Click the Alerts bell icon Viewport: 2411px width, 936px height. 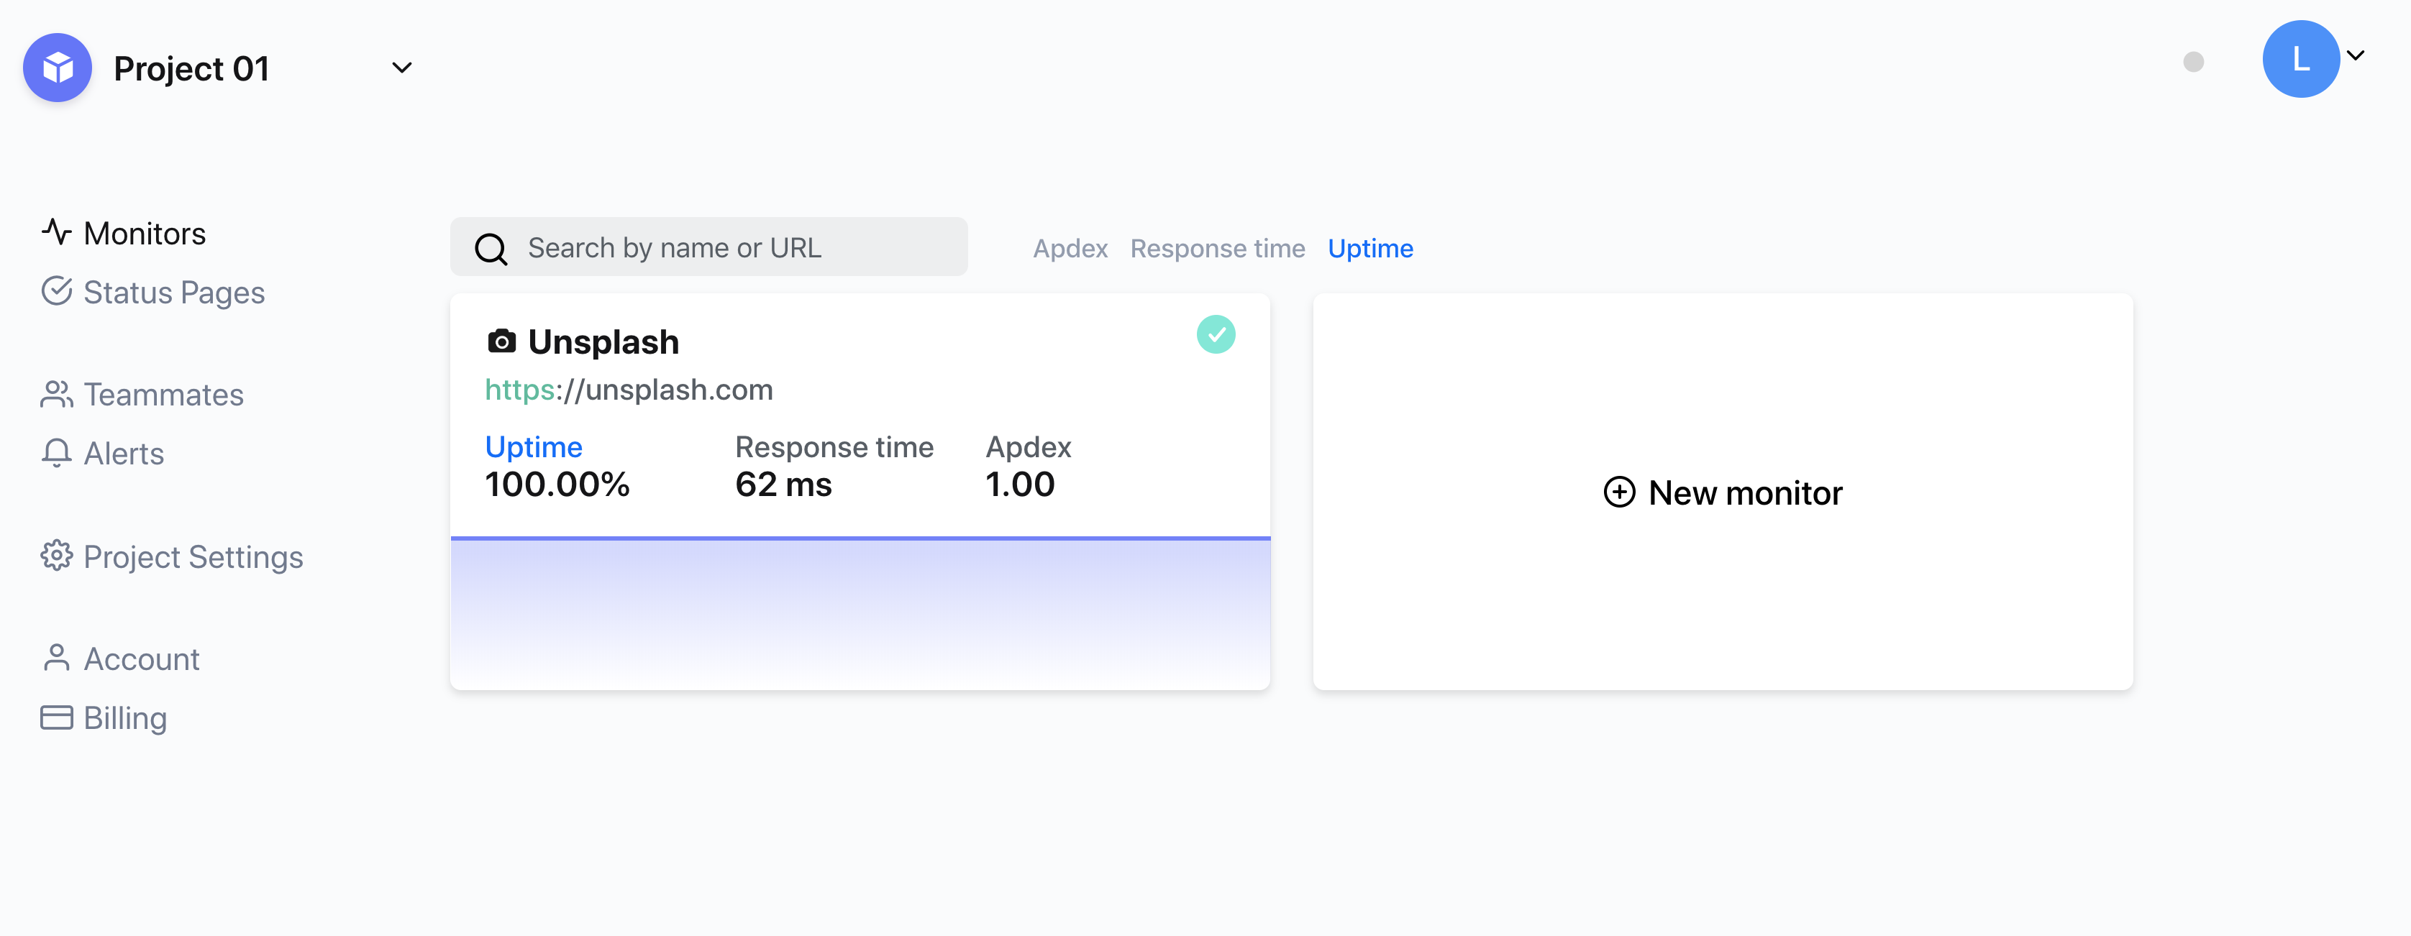[x=56, y=453]
